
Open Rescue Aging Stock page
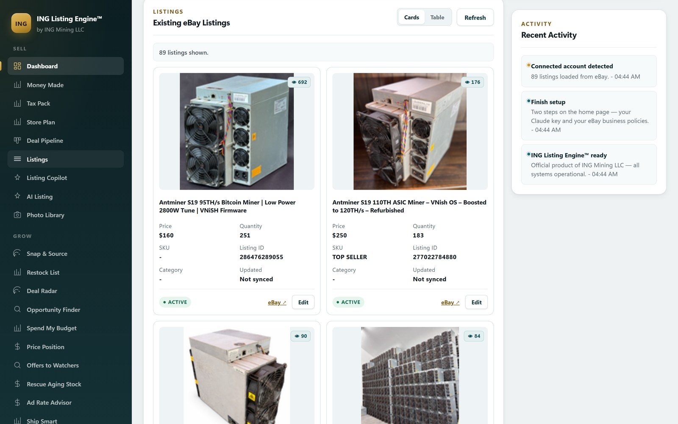(66, 384)
